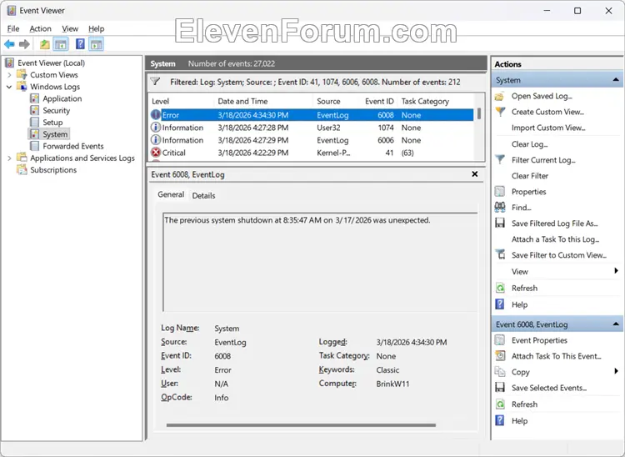Click Import Custom View... action

(x=548, y=128)
